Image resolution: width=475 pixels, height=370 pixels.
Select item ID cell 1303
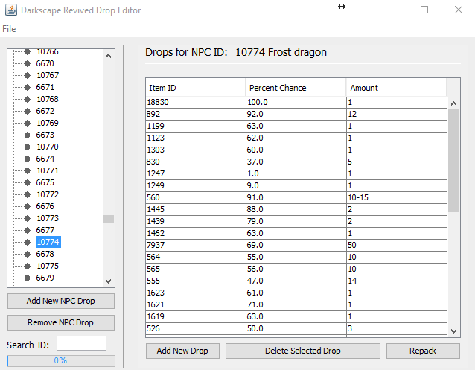point(196,150)
